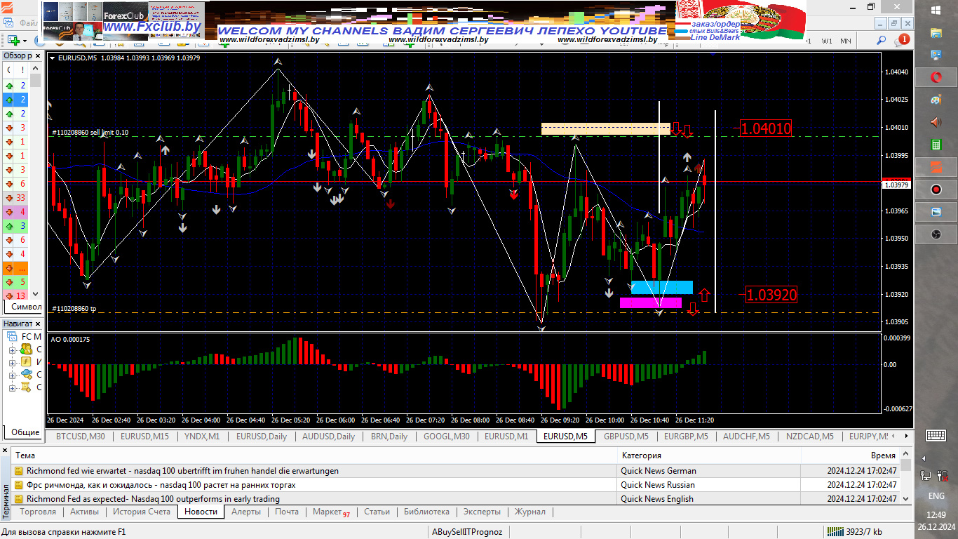The image size is (958, 539).
Task: Click the #110208860 tp line label
Action: (74, 308)
